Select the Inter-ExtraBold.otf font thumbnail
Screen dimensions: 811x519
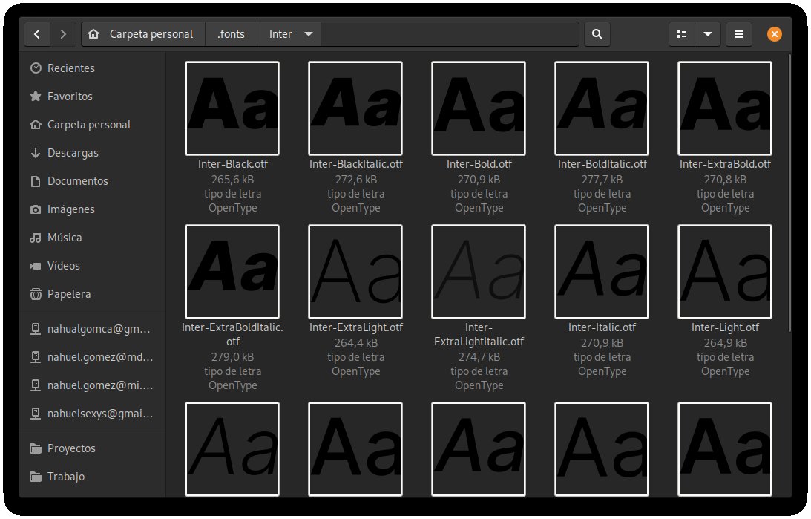(x=725, y=108)
